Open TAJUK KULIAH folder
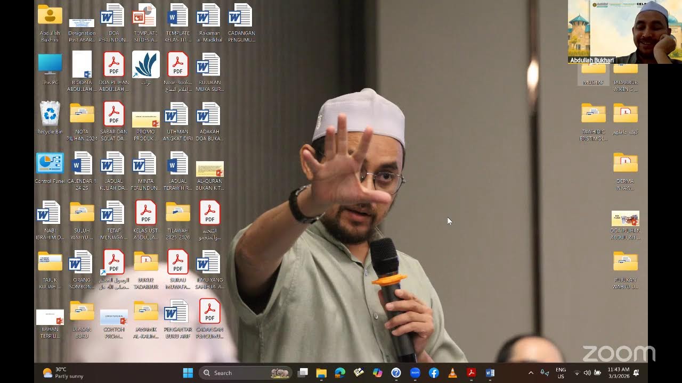 50,270
